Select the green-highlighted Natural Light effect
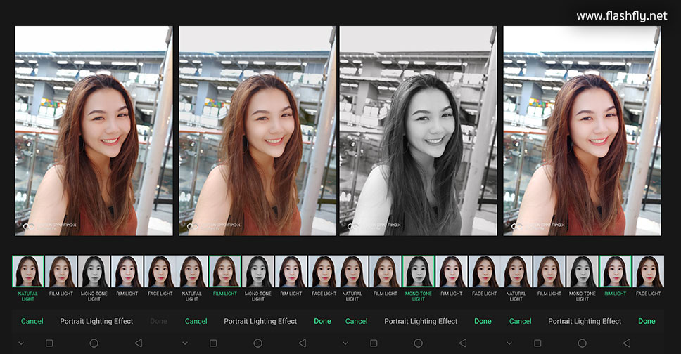 pos(28,272)
